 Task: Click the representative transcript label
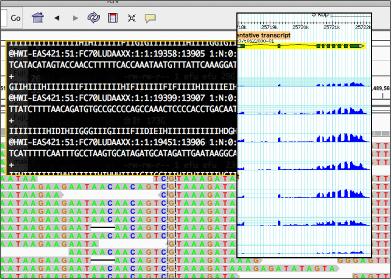click(x=263, y=35)
